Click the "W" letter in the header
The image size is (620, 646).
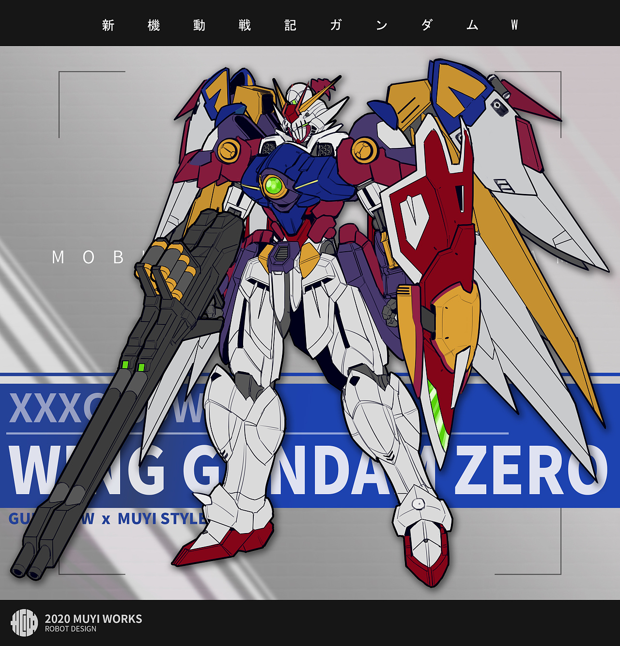514,25
